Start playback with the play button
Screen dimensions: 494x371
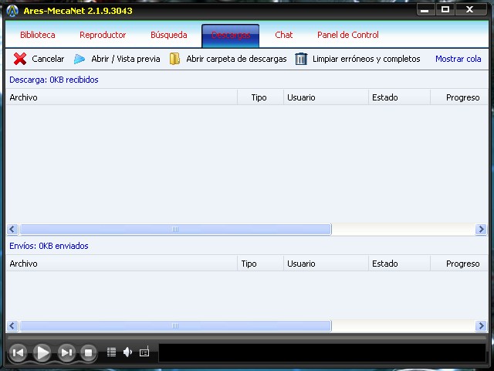(x=42, y=352)
